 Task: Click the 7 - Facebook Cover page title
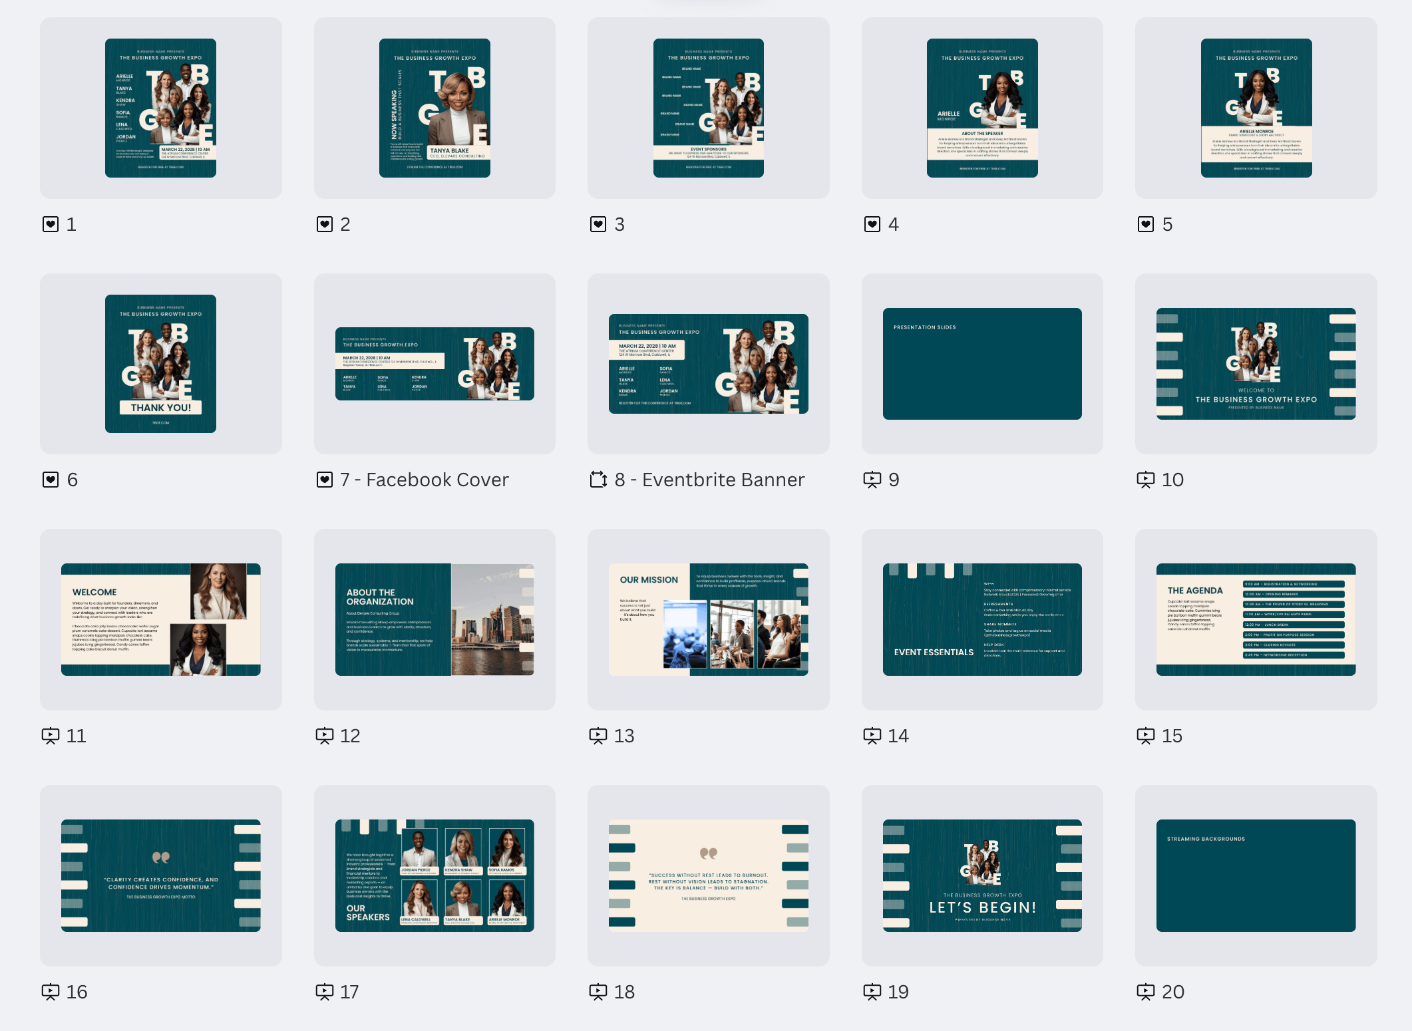tap(424, 480)
